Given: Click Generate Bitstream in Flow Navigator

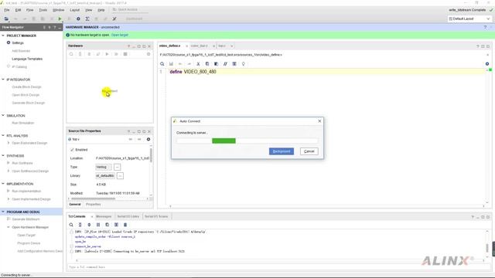Looking at the screenshot, I should 26,219.
